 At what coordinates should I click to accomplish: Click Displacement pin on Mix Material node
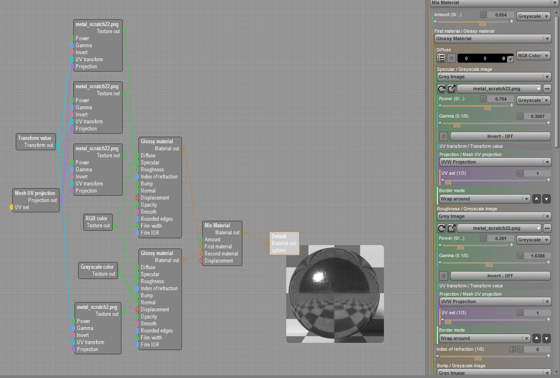pyautogui.click(x=201, y=260)
